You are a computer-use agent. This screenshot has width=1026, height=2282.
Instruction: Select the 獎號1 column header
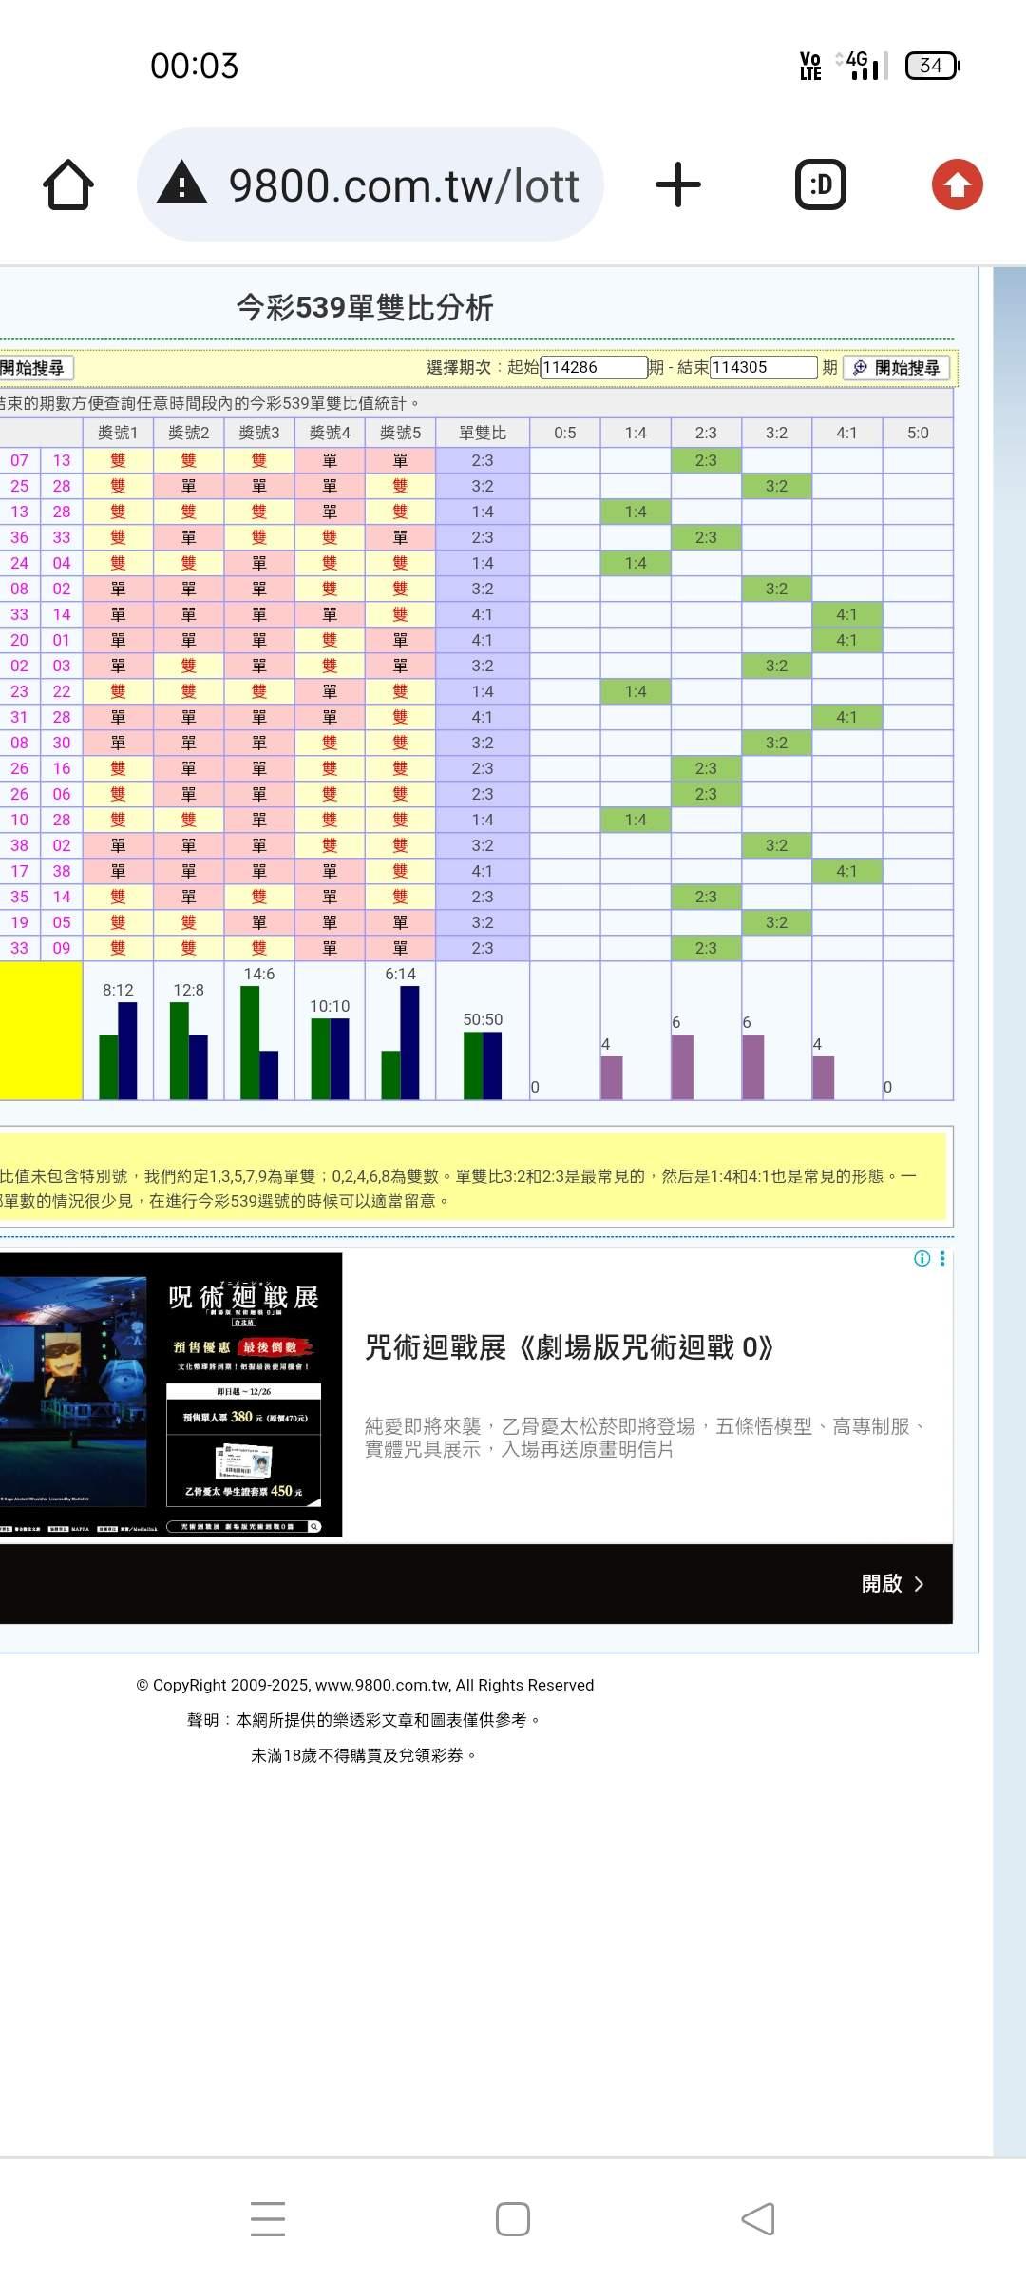[118, 433]
